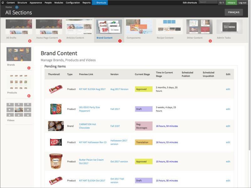Click the red badge under Products
The image size is (251, 188).
coord(29,96)
